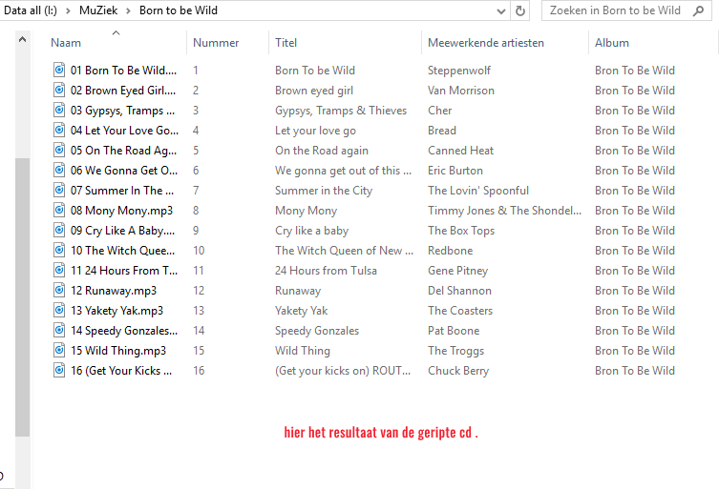
Task: Click artist cell Canned Heat
Action: [460, 151]
